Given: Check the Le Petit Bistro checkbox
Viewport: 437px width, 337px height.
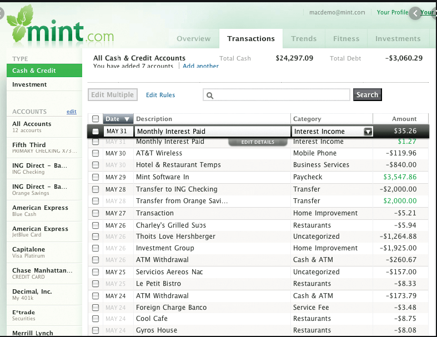Looking at the screenshot, I should (x=96, y=284).
